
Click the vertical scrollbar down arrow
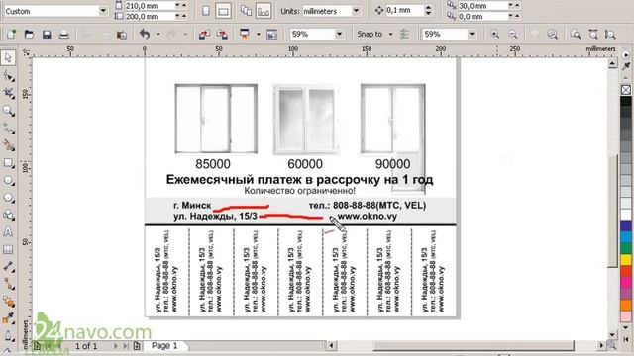pyautogui.click(x=612, y=334)
